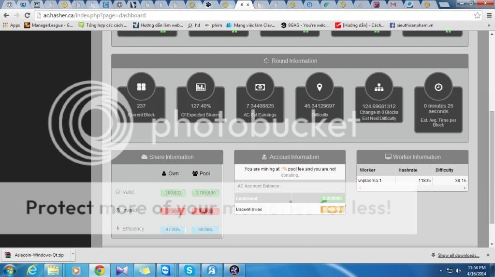Click the Share Information cloud icon
This screenshot has width=495, height=277.
tap(144, 157)
